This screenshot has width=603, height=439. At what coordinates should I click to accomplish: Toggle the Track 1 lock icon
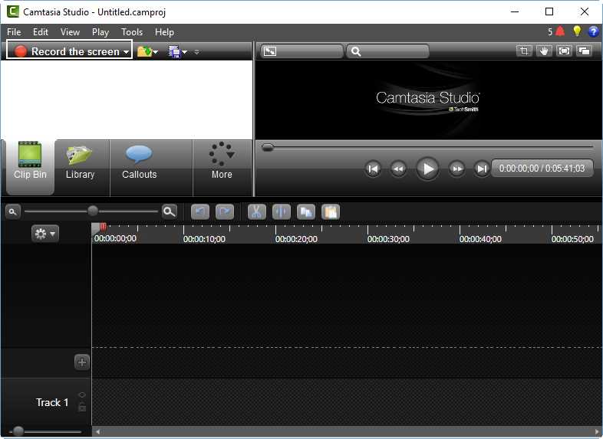(x=82, y=406)
